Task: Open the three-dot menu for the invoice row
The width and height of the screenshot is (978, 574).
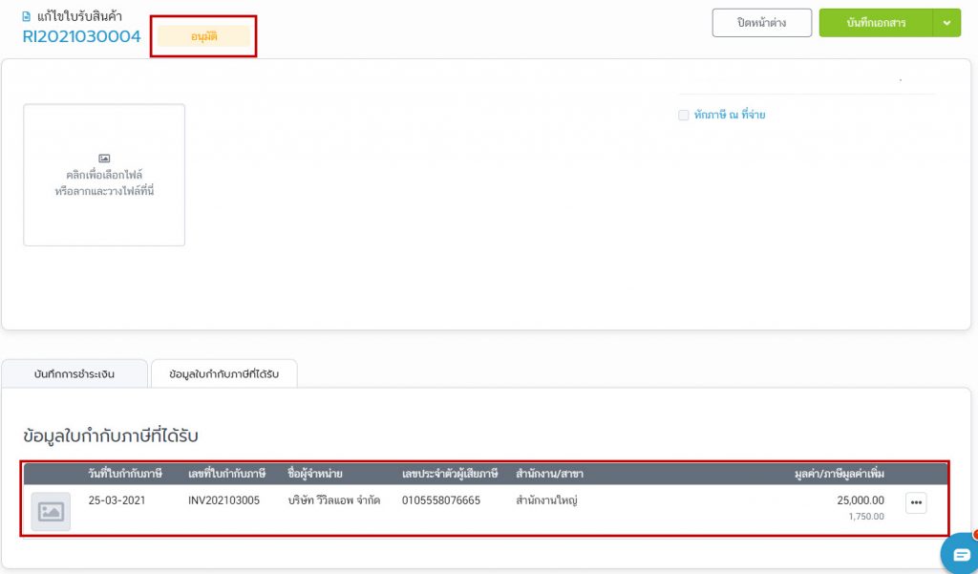Action: point(915,503)
